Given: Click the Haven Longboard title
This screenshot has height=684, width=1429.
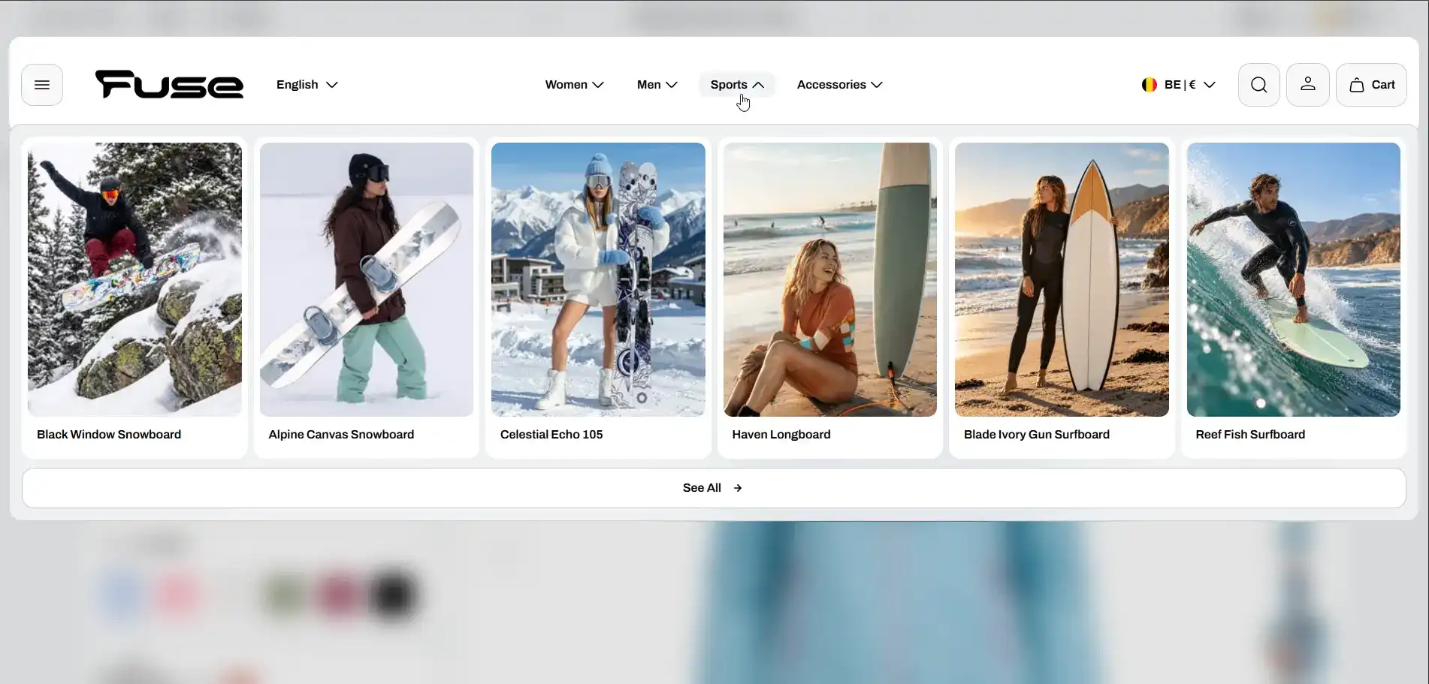Looking at the screenshot, I should (x=781, y=435).
